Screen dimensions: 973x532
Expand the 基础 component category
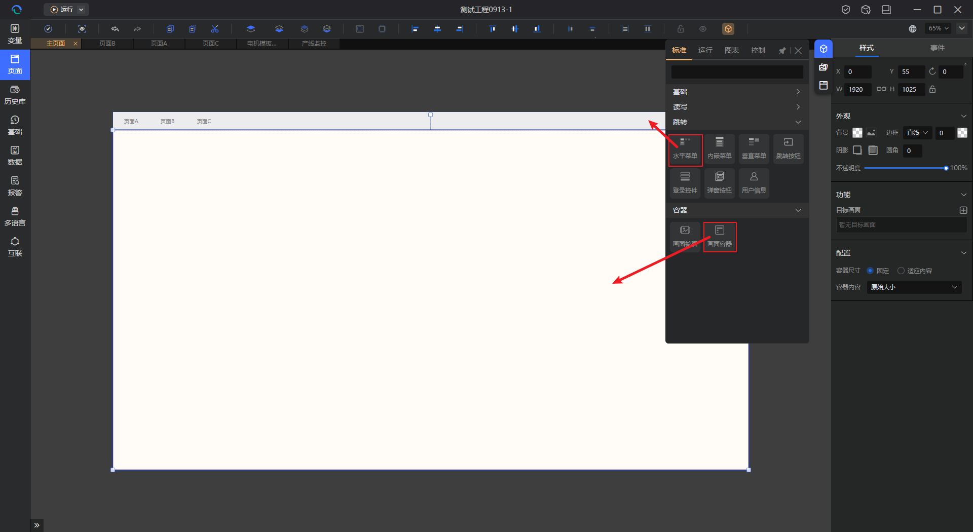point(737,92)
